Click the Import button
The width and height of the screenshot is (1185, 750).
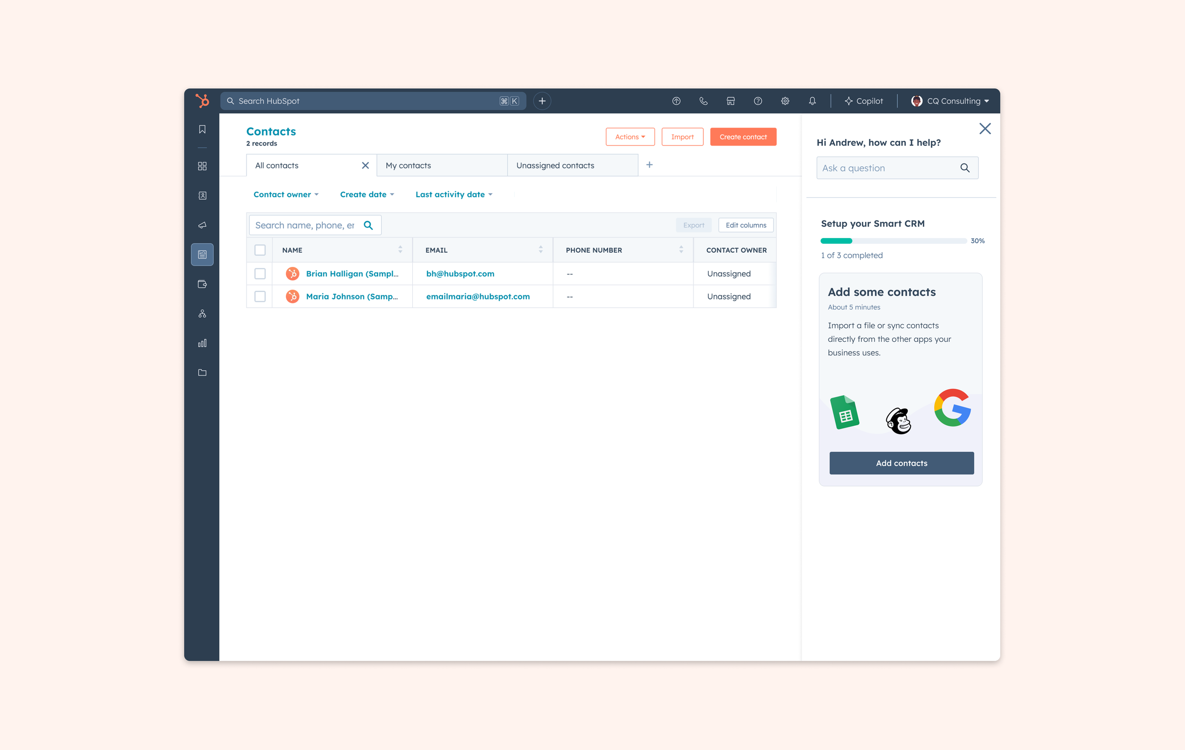pos(682,137)
